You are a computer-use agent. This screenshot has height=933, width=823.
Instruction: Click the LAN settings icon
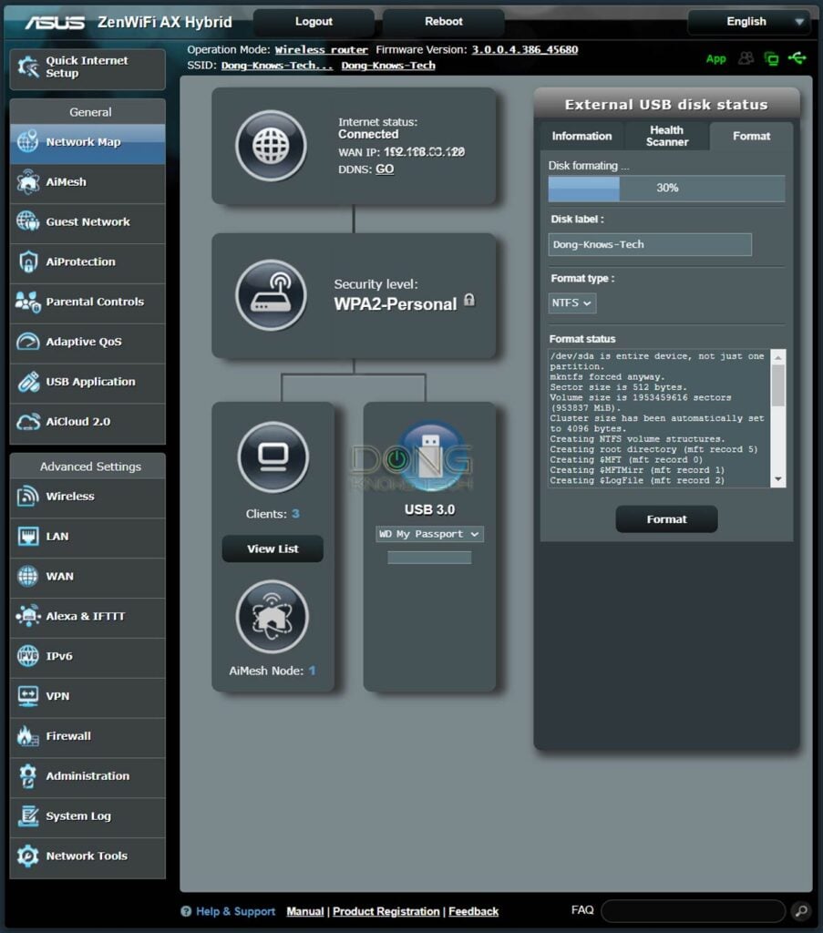pyautogui.click(x=27, y=536)
